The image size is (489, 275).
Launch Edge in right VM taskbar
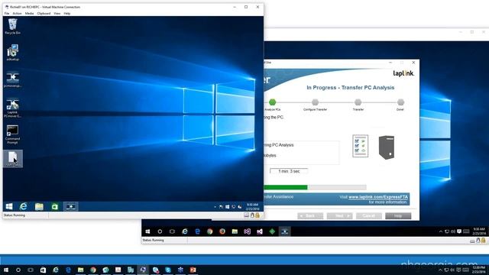(197, 231)
